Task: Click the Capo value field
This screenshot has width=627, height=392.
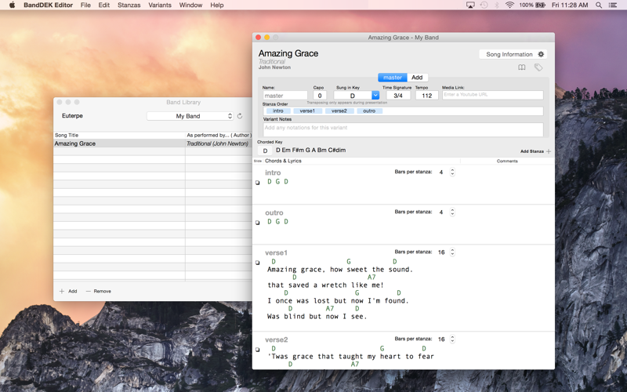Action: [320, 96]
